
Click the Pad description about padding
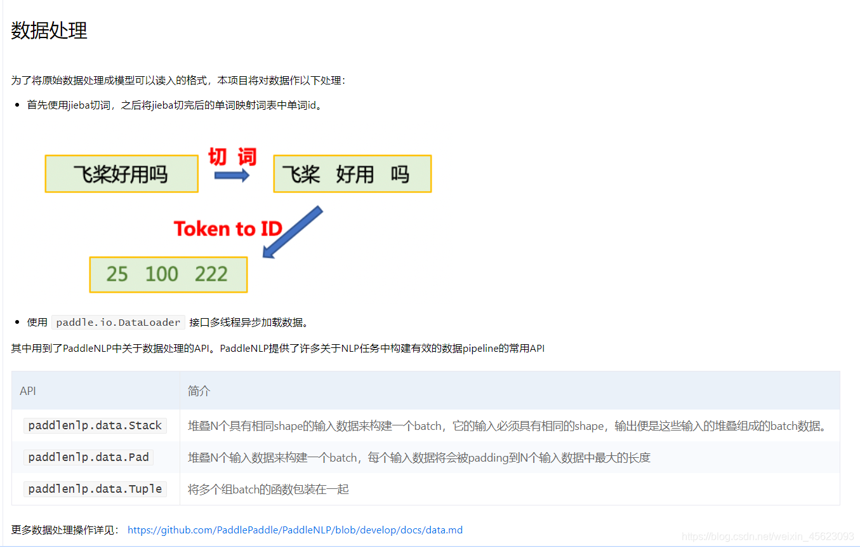point(419,458)
